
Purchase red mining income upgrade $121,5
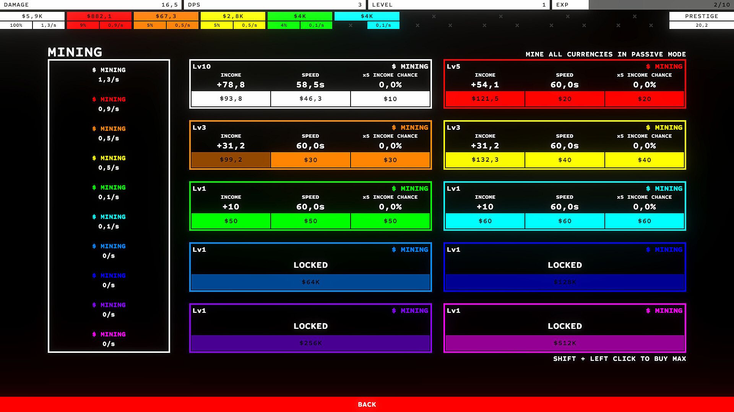click(485, 99)
